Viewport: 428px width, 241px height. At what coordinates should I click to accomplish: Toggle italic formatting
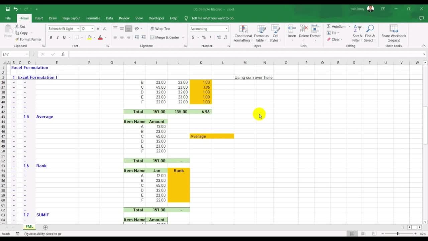click(x=57, y=37)
